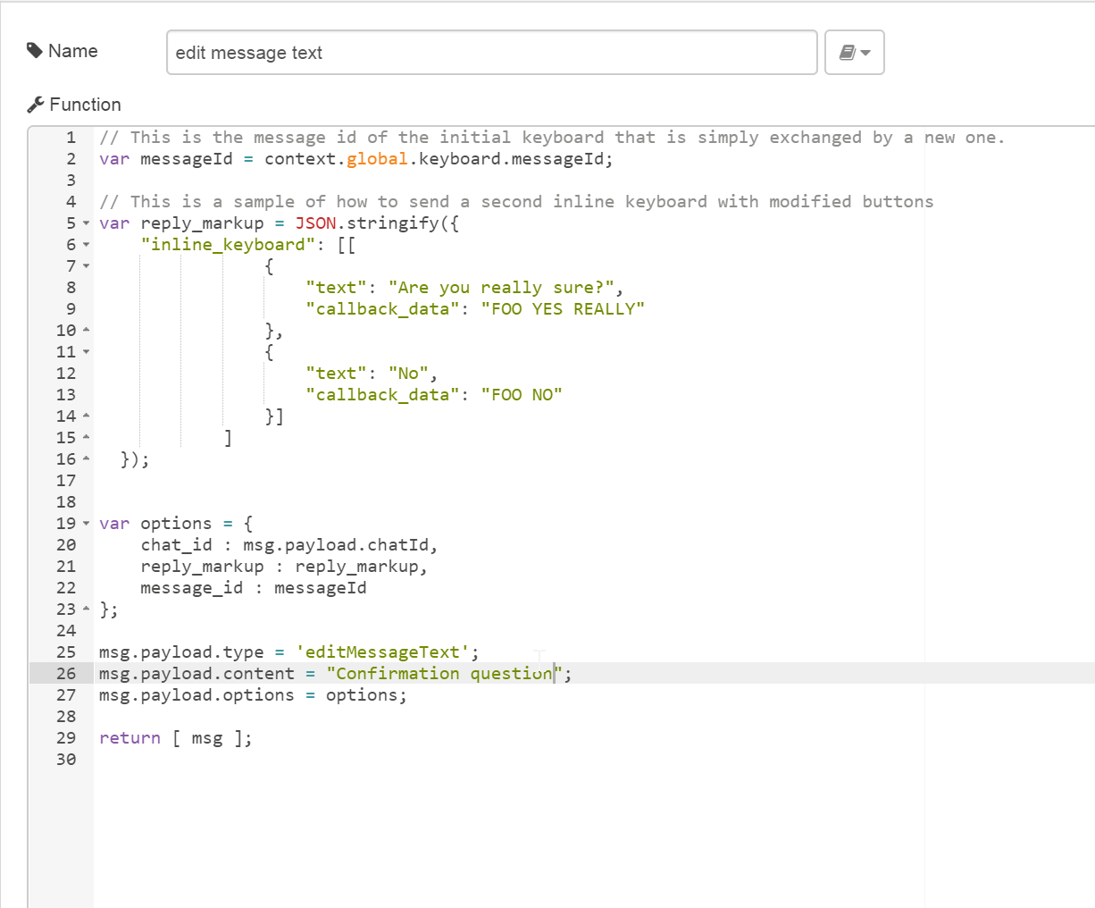The image size is (1095, 908).
Task: Click line number 26 in the gutter
Action: [x=65, y=673]
